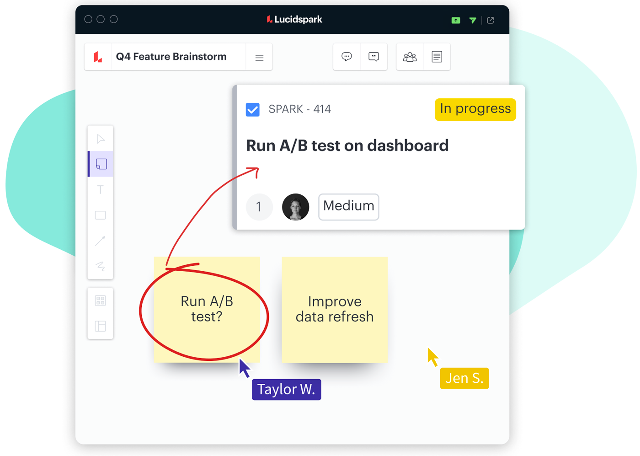Open the collaborators people icon
The width and height of the screenshot is (640, 456).
click(410, 57)
